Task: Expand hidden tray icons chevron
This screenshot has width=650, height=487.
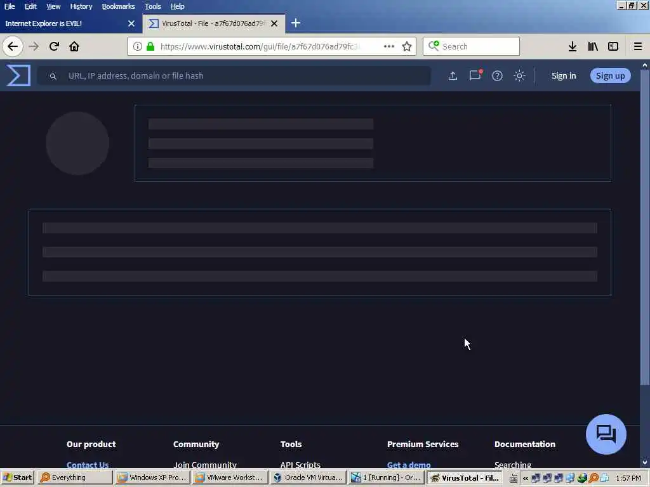Action: (x=525, y=478)
